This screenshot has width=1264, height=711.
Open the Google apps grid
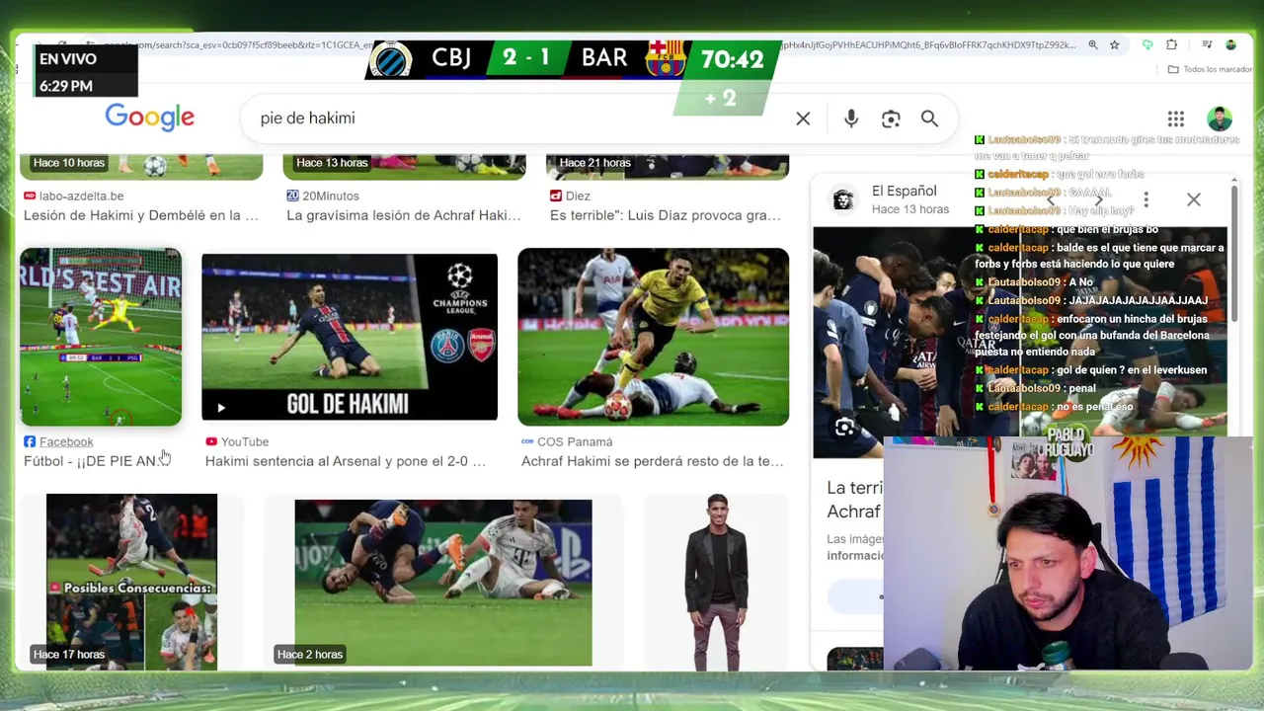click(x=1175, y=118)
